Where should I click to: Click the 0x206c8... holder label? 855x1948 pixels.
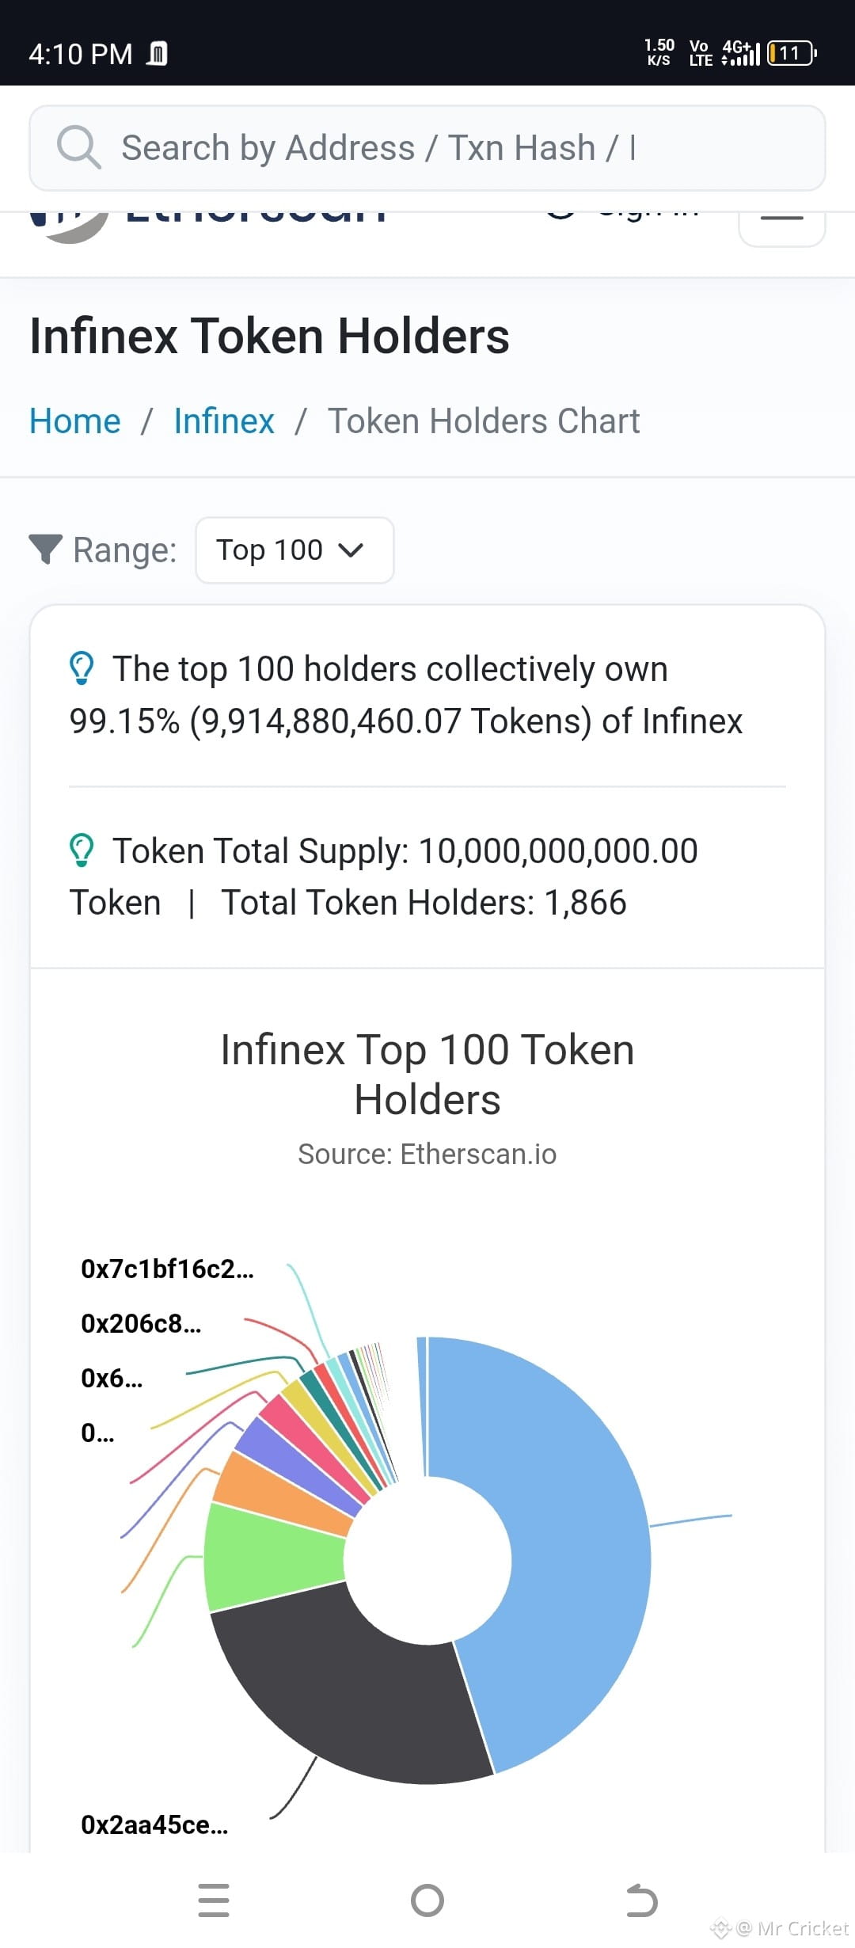tap(141, 1323)
